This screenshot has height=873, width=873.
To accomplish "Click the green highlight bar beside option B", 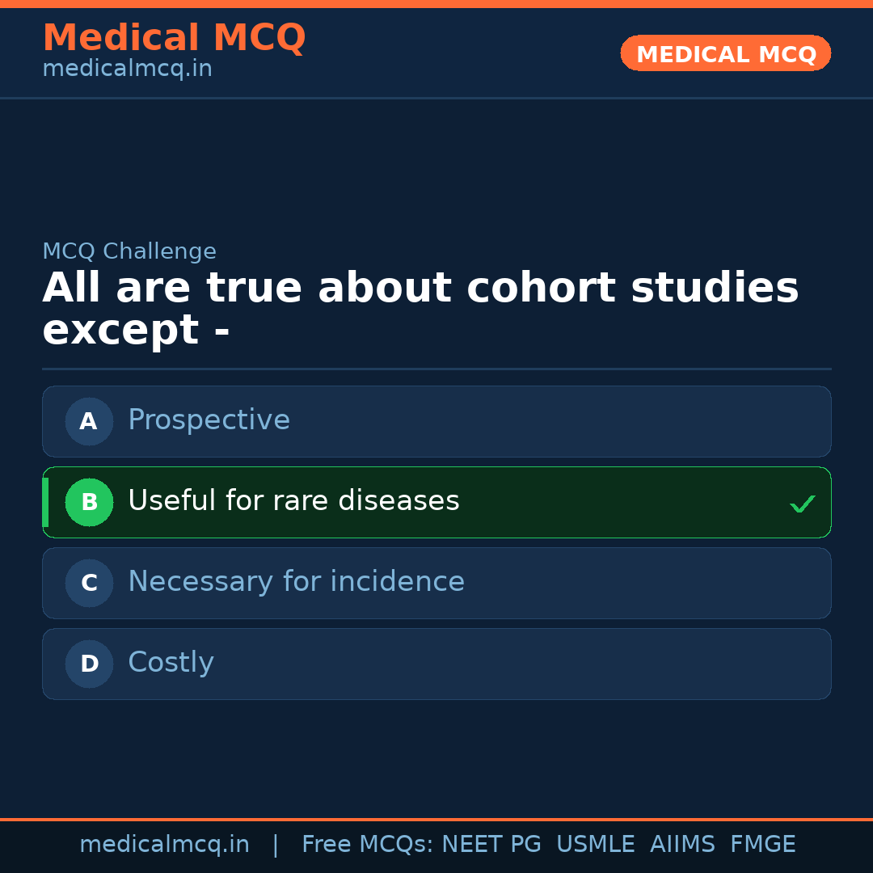I will coord(44,502).
